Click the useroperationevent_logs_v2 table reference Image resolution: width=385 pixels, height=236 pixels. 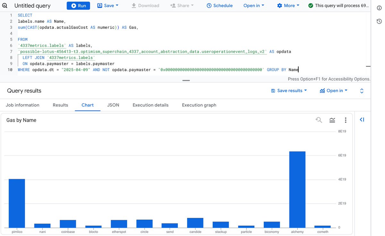142,51
